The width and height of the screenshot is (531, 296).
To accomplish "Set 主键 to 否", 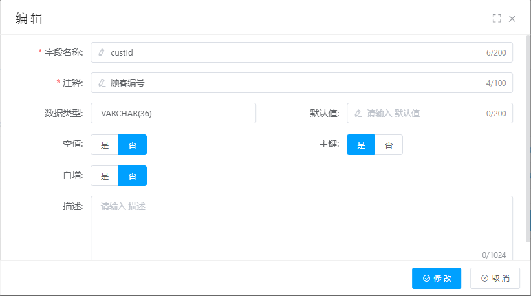I will [389, 145].
